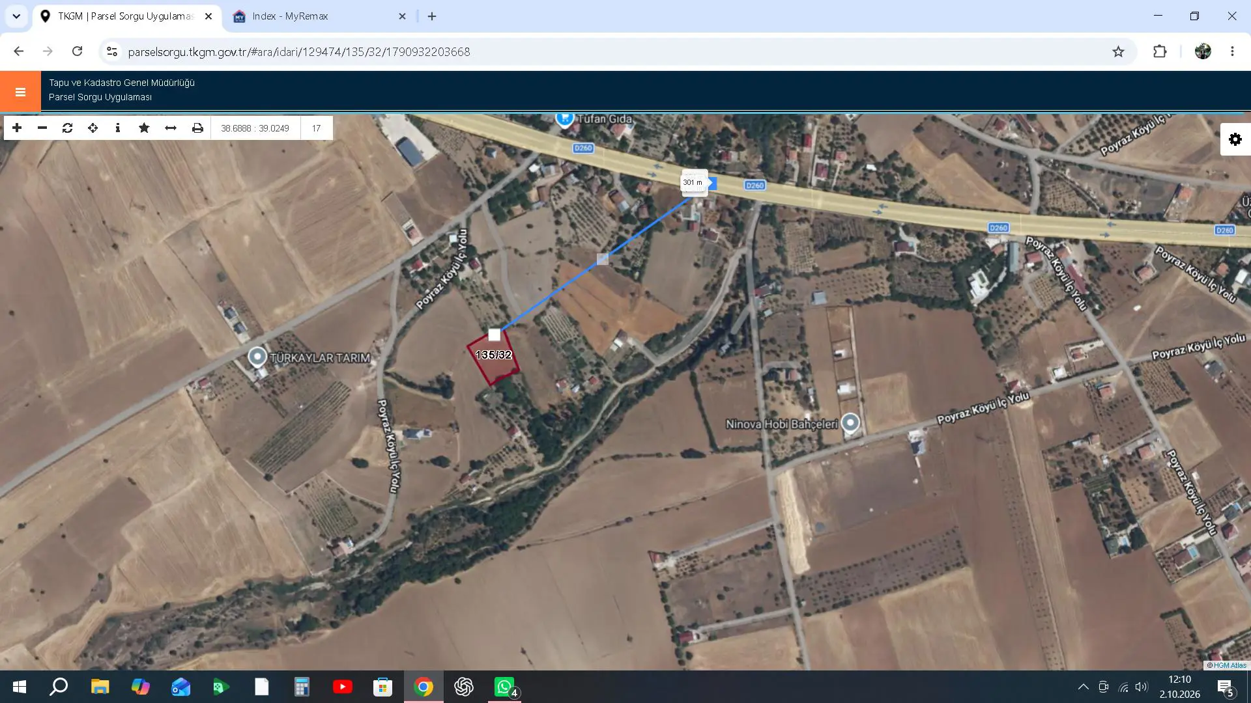Viewport: 1251px width, 703px height.
Task: Open the orange hamburger menu
Action: pos(20,92)
